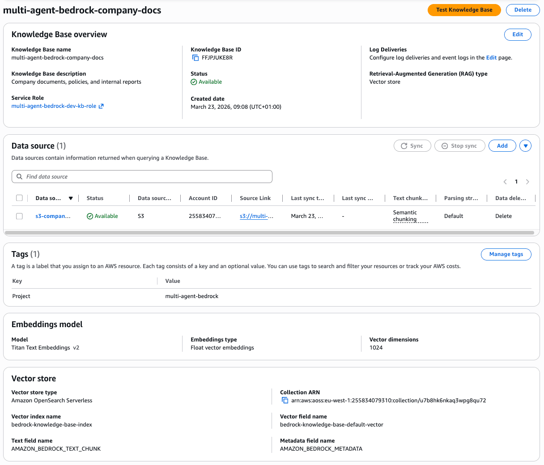Click Test Knowledge Base button
544x465 pixels.
464,10
